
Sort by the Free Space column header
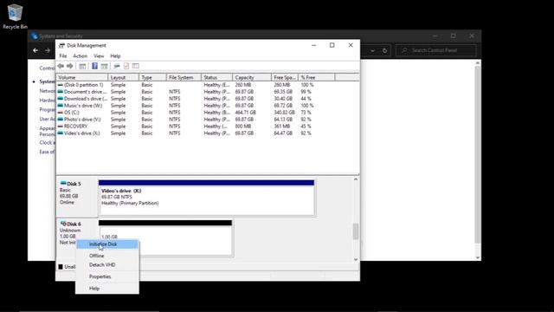click(x=285, y=77)
